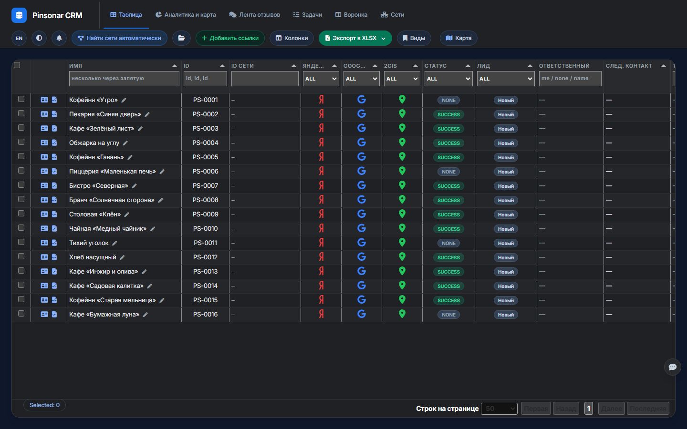Check the Бистро «Северная» row box
The image size is (687, 429).
[x=21, y=185]
